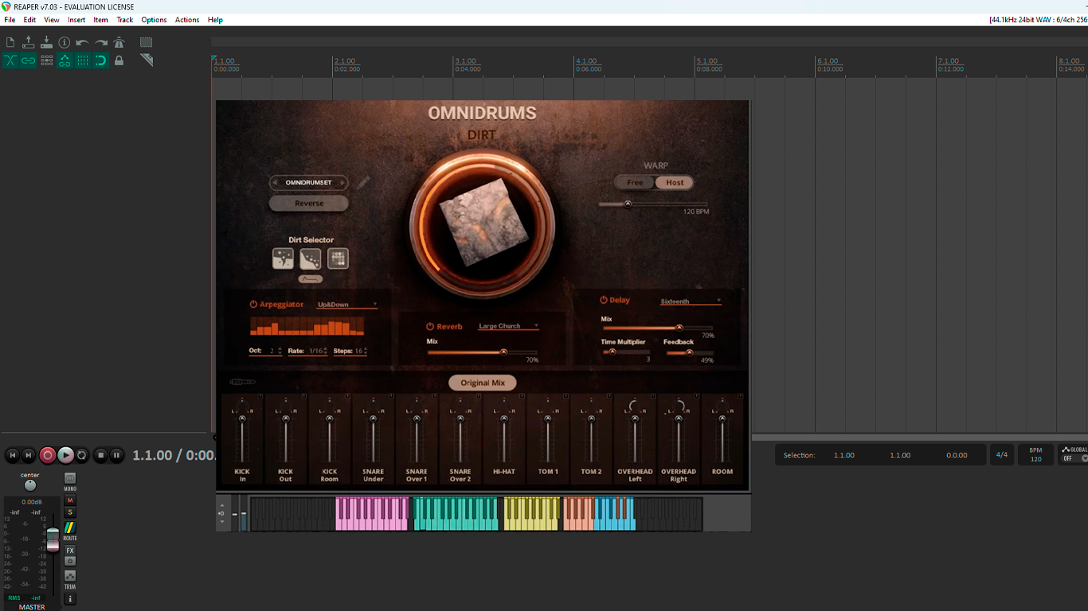This screenshot has height=611, width=1088.
Task: Open the View menu
Action: click(52, 20)
